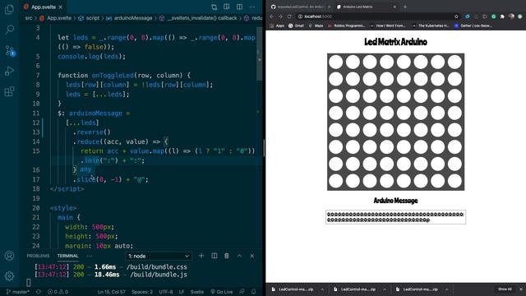This screenshot has height=296, width=526.
Task: Switch to the PROBLEMS panel tab
Action: (x=38, y=256)
